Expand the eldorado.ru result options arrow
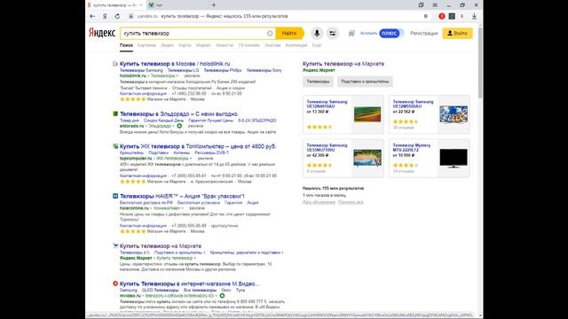Screen dimensions: 568x319 (174, 126)
